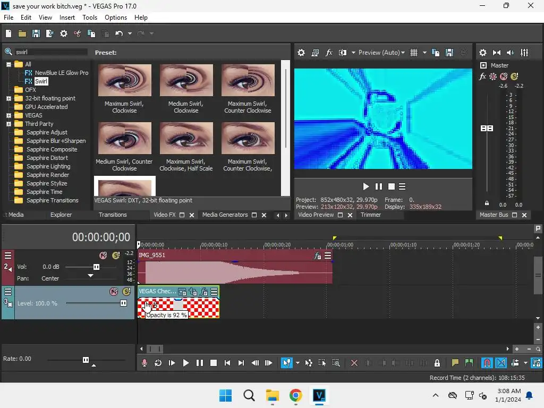Open Master Bus audio properties gear
Viewport: 544px width, 408px height.
(x=482, y=53)
